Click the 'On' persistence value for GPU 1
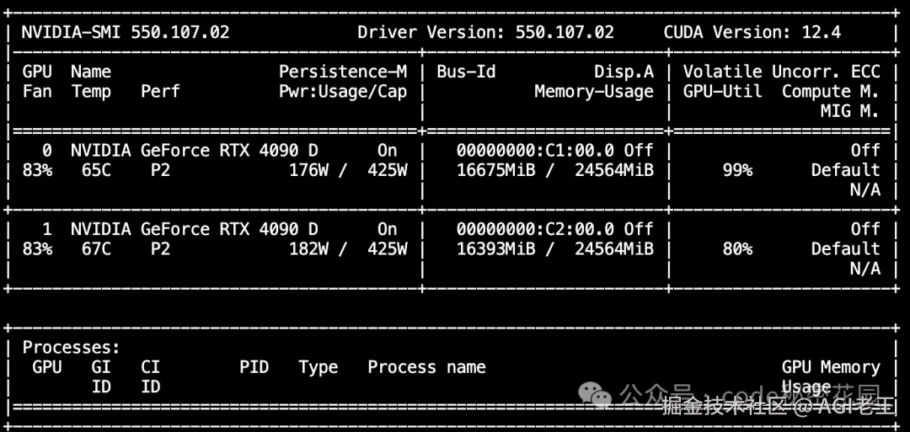Screen dimensions: 910x432 point(387,229)
